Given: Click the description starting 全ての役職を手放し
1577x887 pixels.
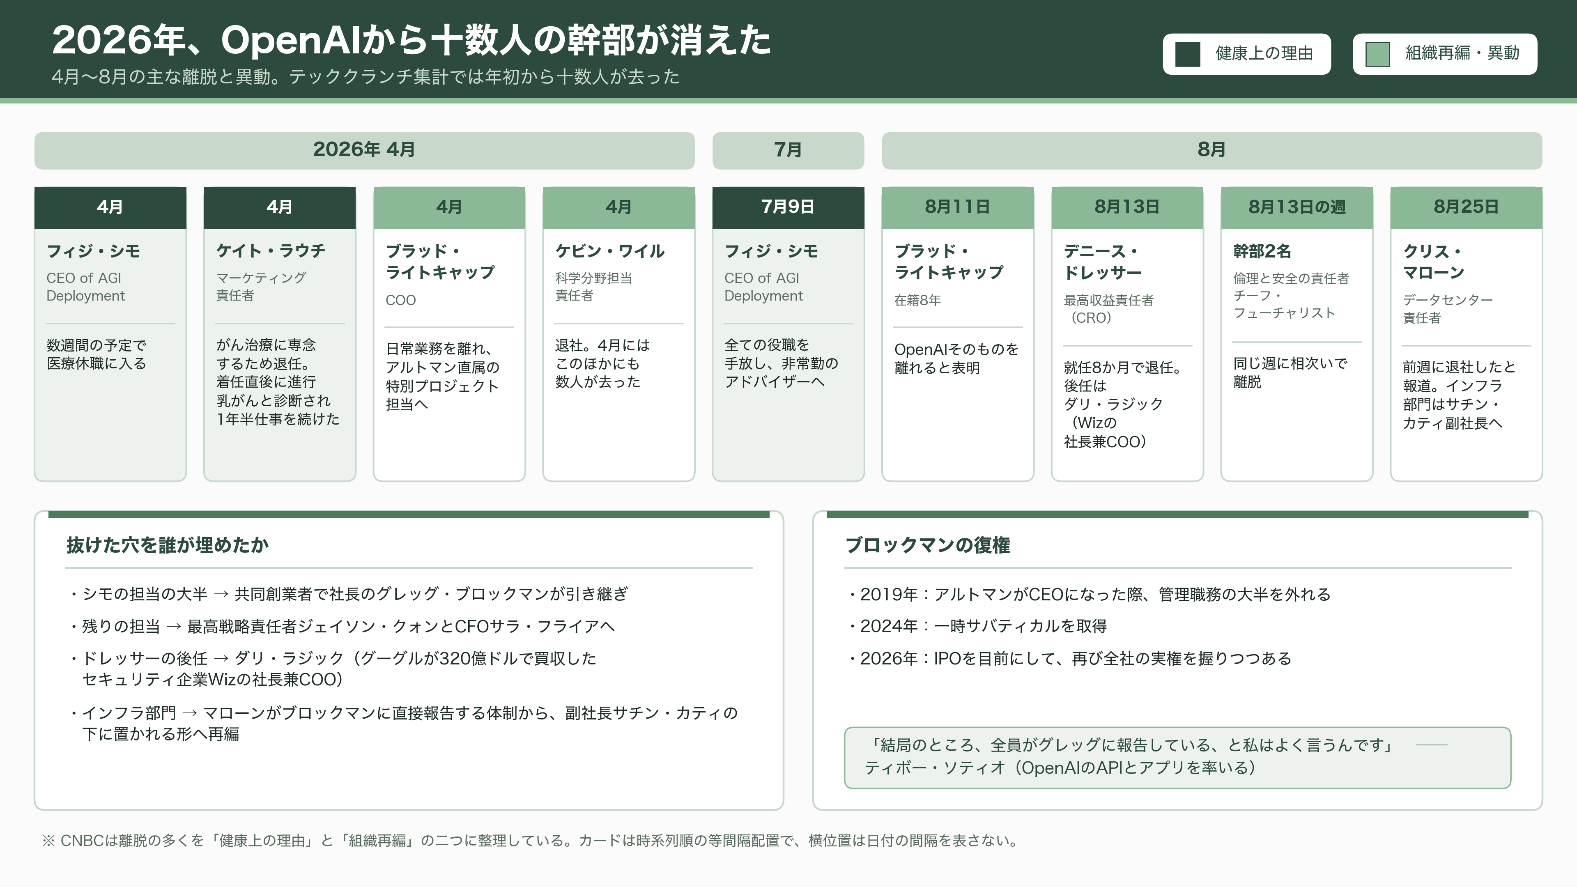Looking at the screenshot, I should [781, 363].
